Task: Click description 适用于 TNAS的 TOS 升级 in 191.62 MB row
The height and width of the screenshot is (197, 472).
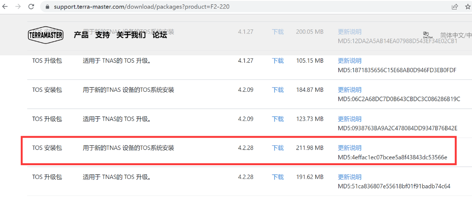Action: [x=117, y=177]
